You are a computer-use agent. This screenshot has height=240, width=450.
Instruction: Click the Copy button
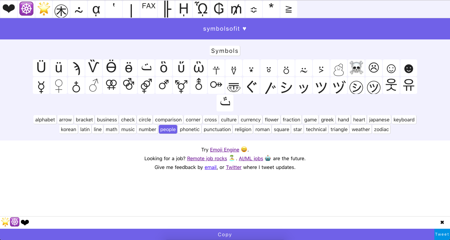coord(225,234)
